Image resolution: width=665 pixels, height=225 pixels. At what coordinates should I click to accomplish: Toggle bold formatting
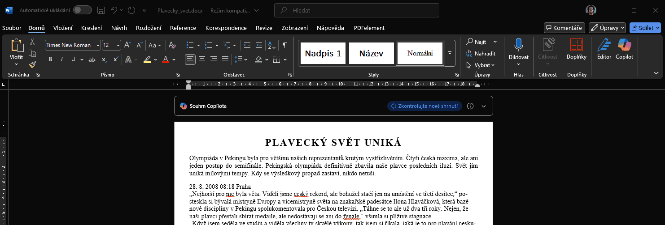[x=50, y=59]
